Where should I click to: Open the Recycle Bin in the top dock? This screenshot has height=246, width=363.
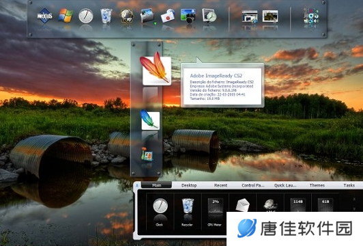tap(106, 16)
